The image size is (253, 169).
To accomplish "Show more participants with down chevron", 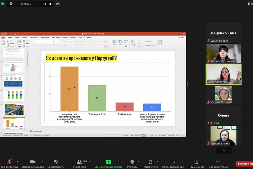I will (223, 150).
